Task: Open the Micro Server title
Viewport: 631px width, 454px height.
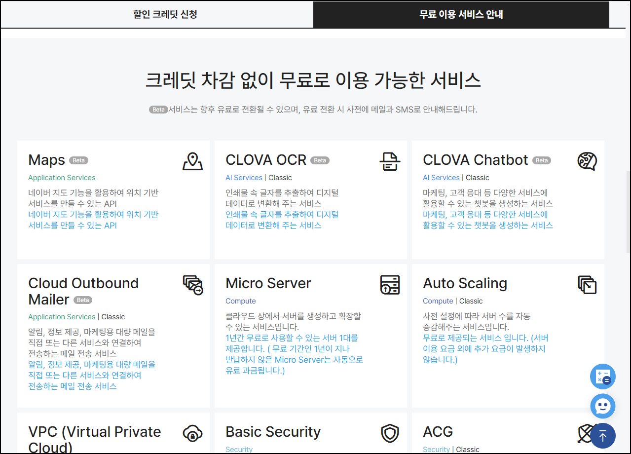Action: click(268, 283)
